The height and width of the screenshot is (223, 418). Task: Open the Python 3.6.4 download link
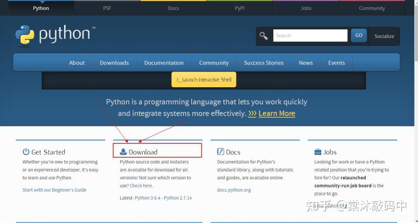coord(147,198)
